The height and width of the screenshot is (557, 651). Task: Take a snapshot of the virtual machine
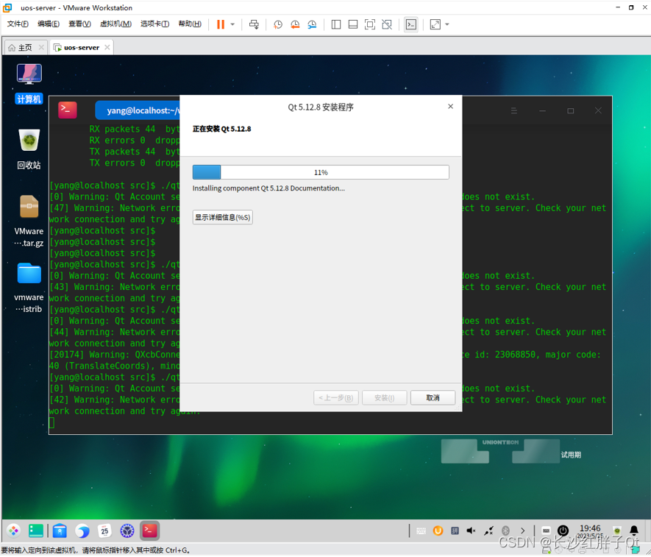point(278,24)
